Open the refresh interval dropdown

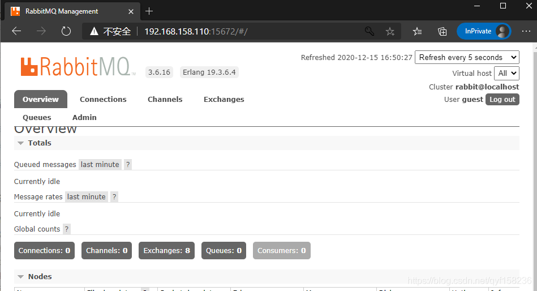(467, 57)
